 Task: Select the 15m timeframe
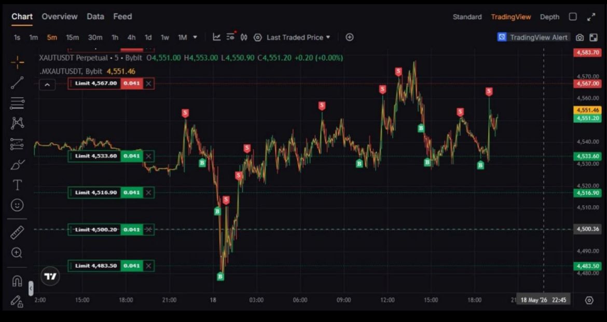tap(72, 37)
